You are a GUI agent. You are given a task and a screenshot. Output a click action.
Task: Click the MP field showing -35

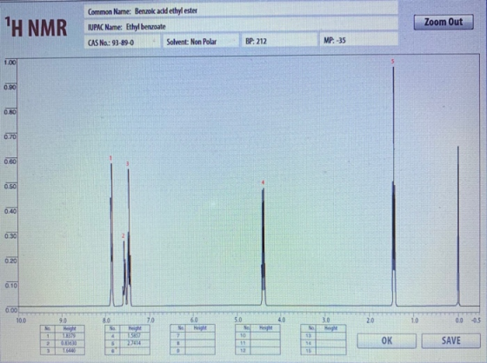(358, 40)
